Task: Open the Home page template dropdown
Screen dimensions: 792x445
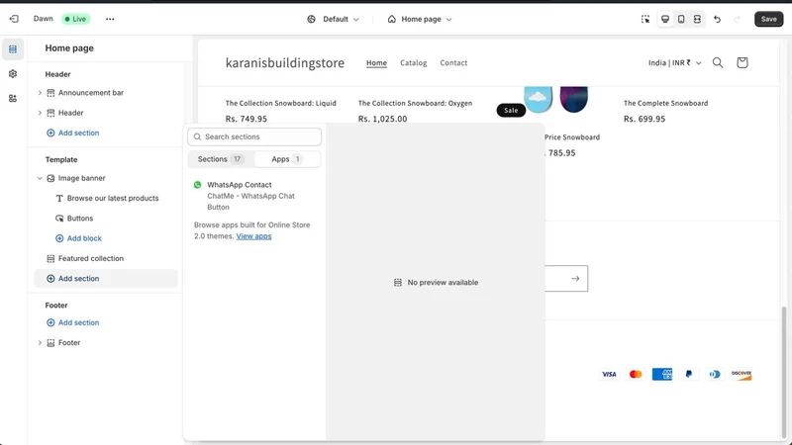Action: click(420, 19)
